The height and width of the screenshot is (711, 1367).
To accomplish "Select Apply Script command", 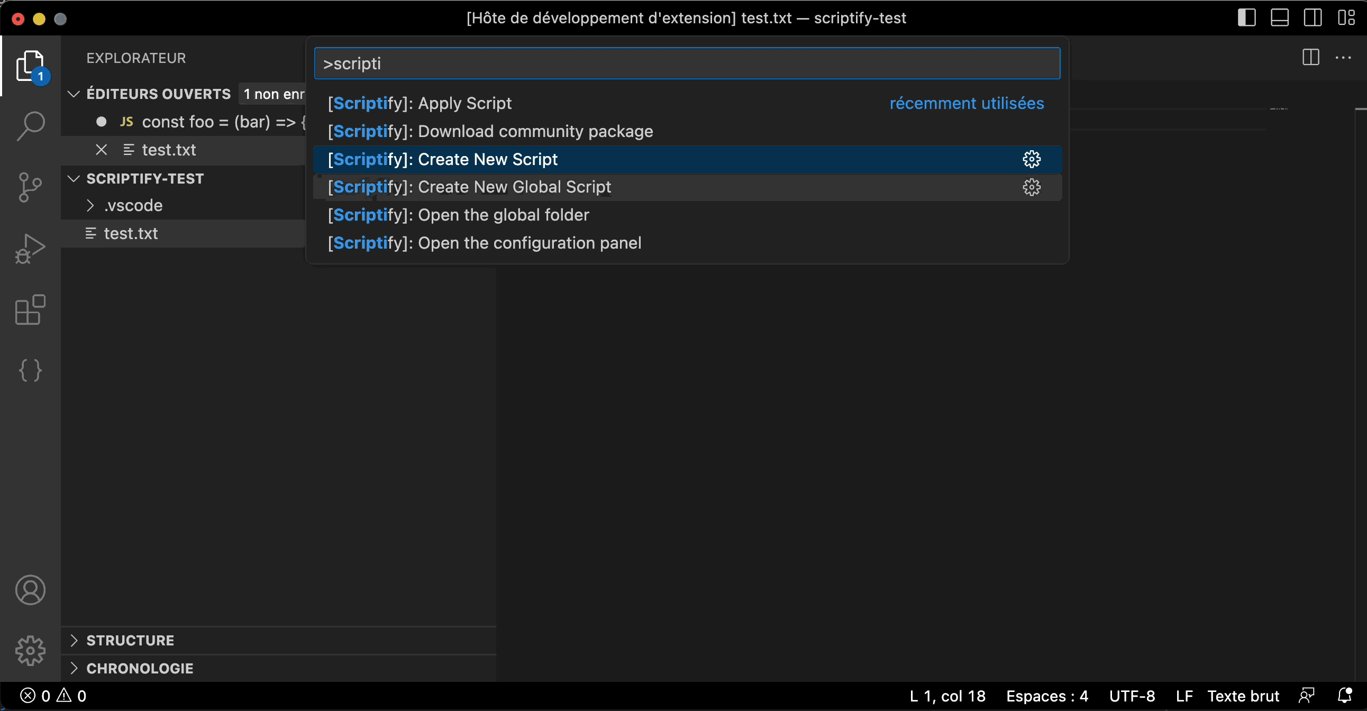I will point(419,104).
